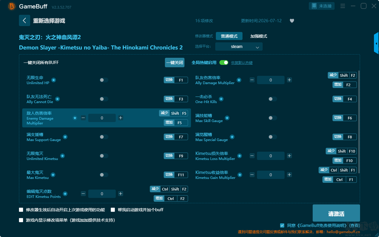Click the heart favorite icon
This screenshot has height=237, width=379.
[292, 21]
